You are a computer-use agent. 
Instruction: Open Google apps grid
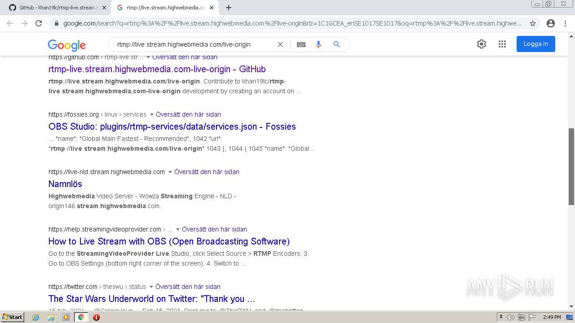click(502, 44)
